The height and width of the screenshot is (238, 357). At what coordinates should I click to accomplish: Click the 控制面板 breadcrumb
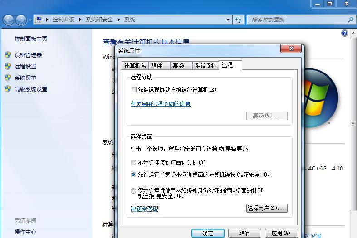64,19
